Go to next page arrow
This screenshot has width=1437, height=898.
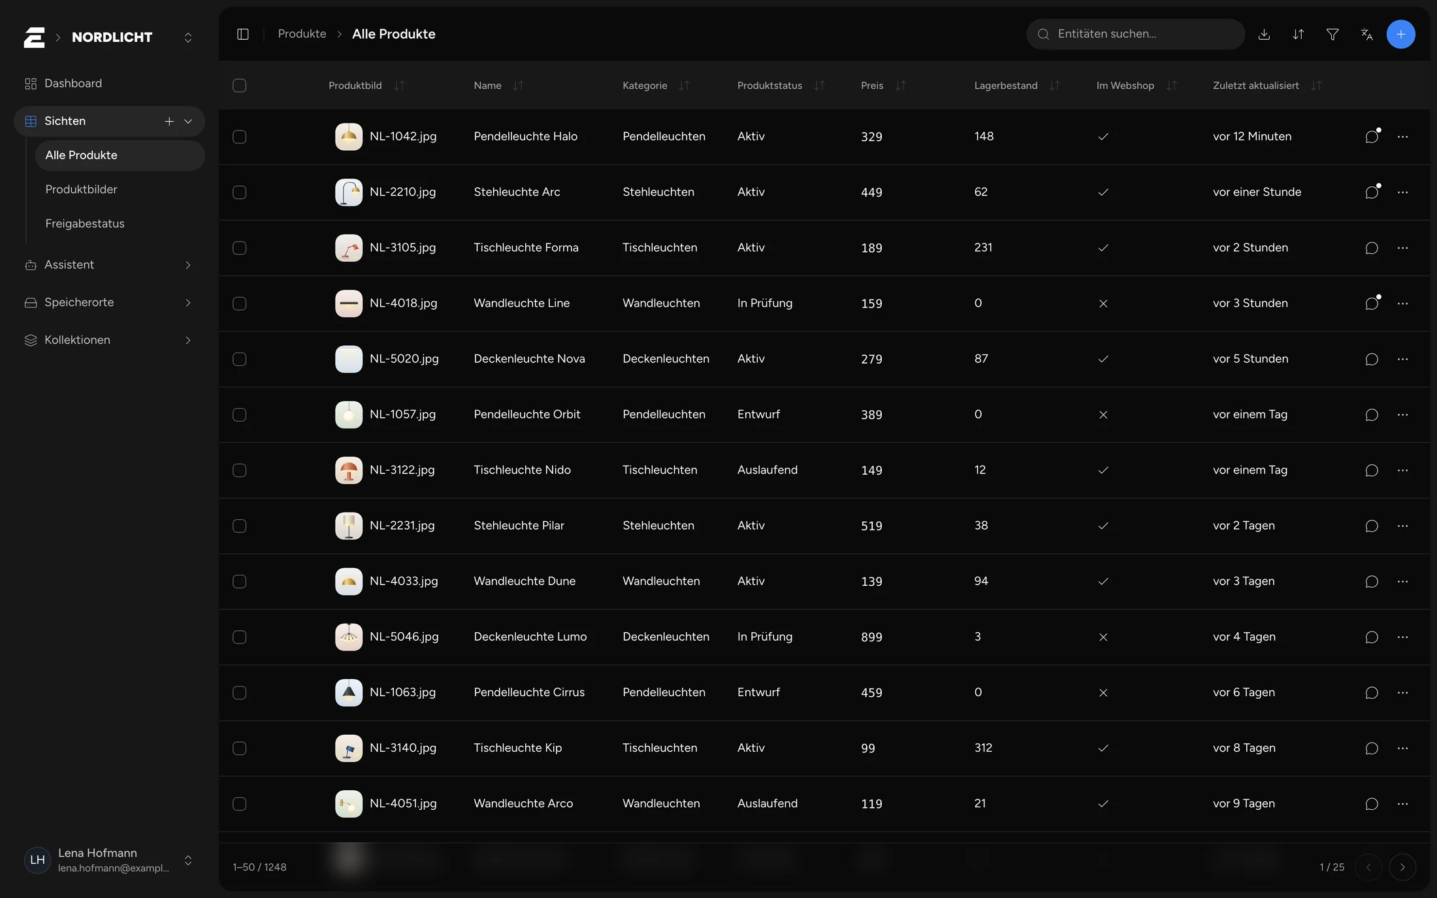coord(1402,867)
